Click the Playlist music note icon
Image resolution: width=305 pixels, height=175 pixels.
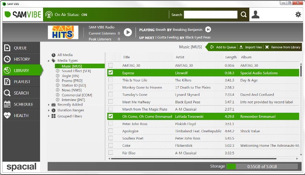(7, 82)
